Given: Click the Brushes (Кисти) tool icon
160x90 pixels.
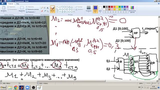Looking at the screenshot, I should click(x=52, y=8).
